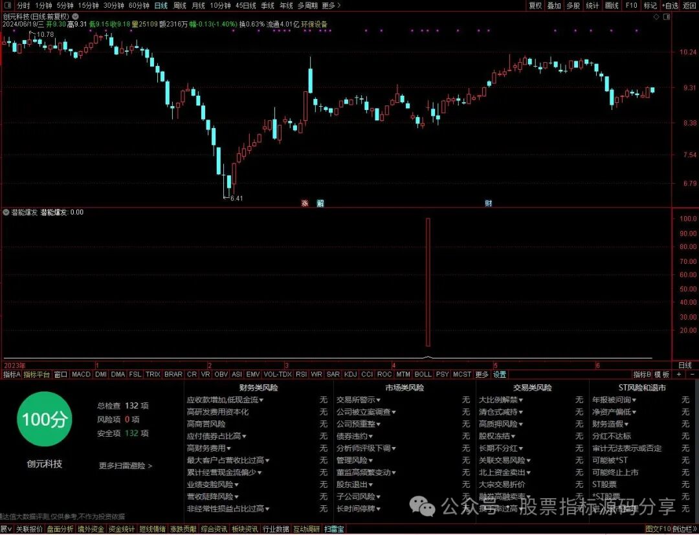699x535 pixels.
Task: Select the KDJ indicator
Action: pyautogui.click(x=351, y=375)
